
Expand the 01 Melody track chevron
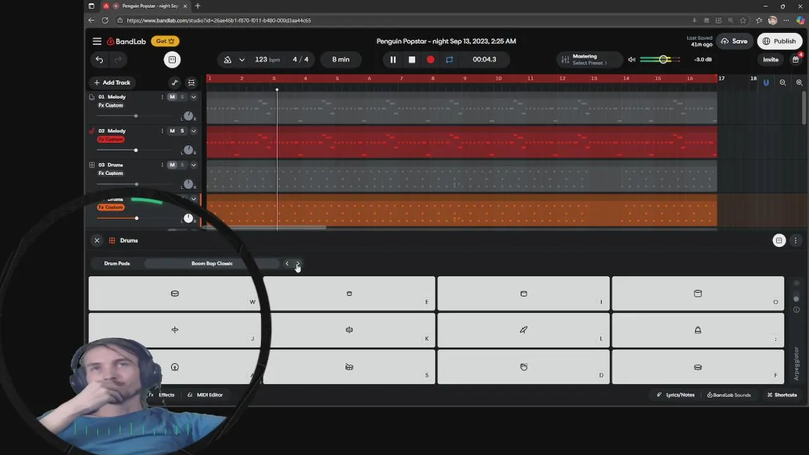click(193, 97)
